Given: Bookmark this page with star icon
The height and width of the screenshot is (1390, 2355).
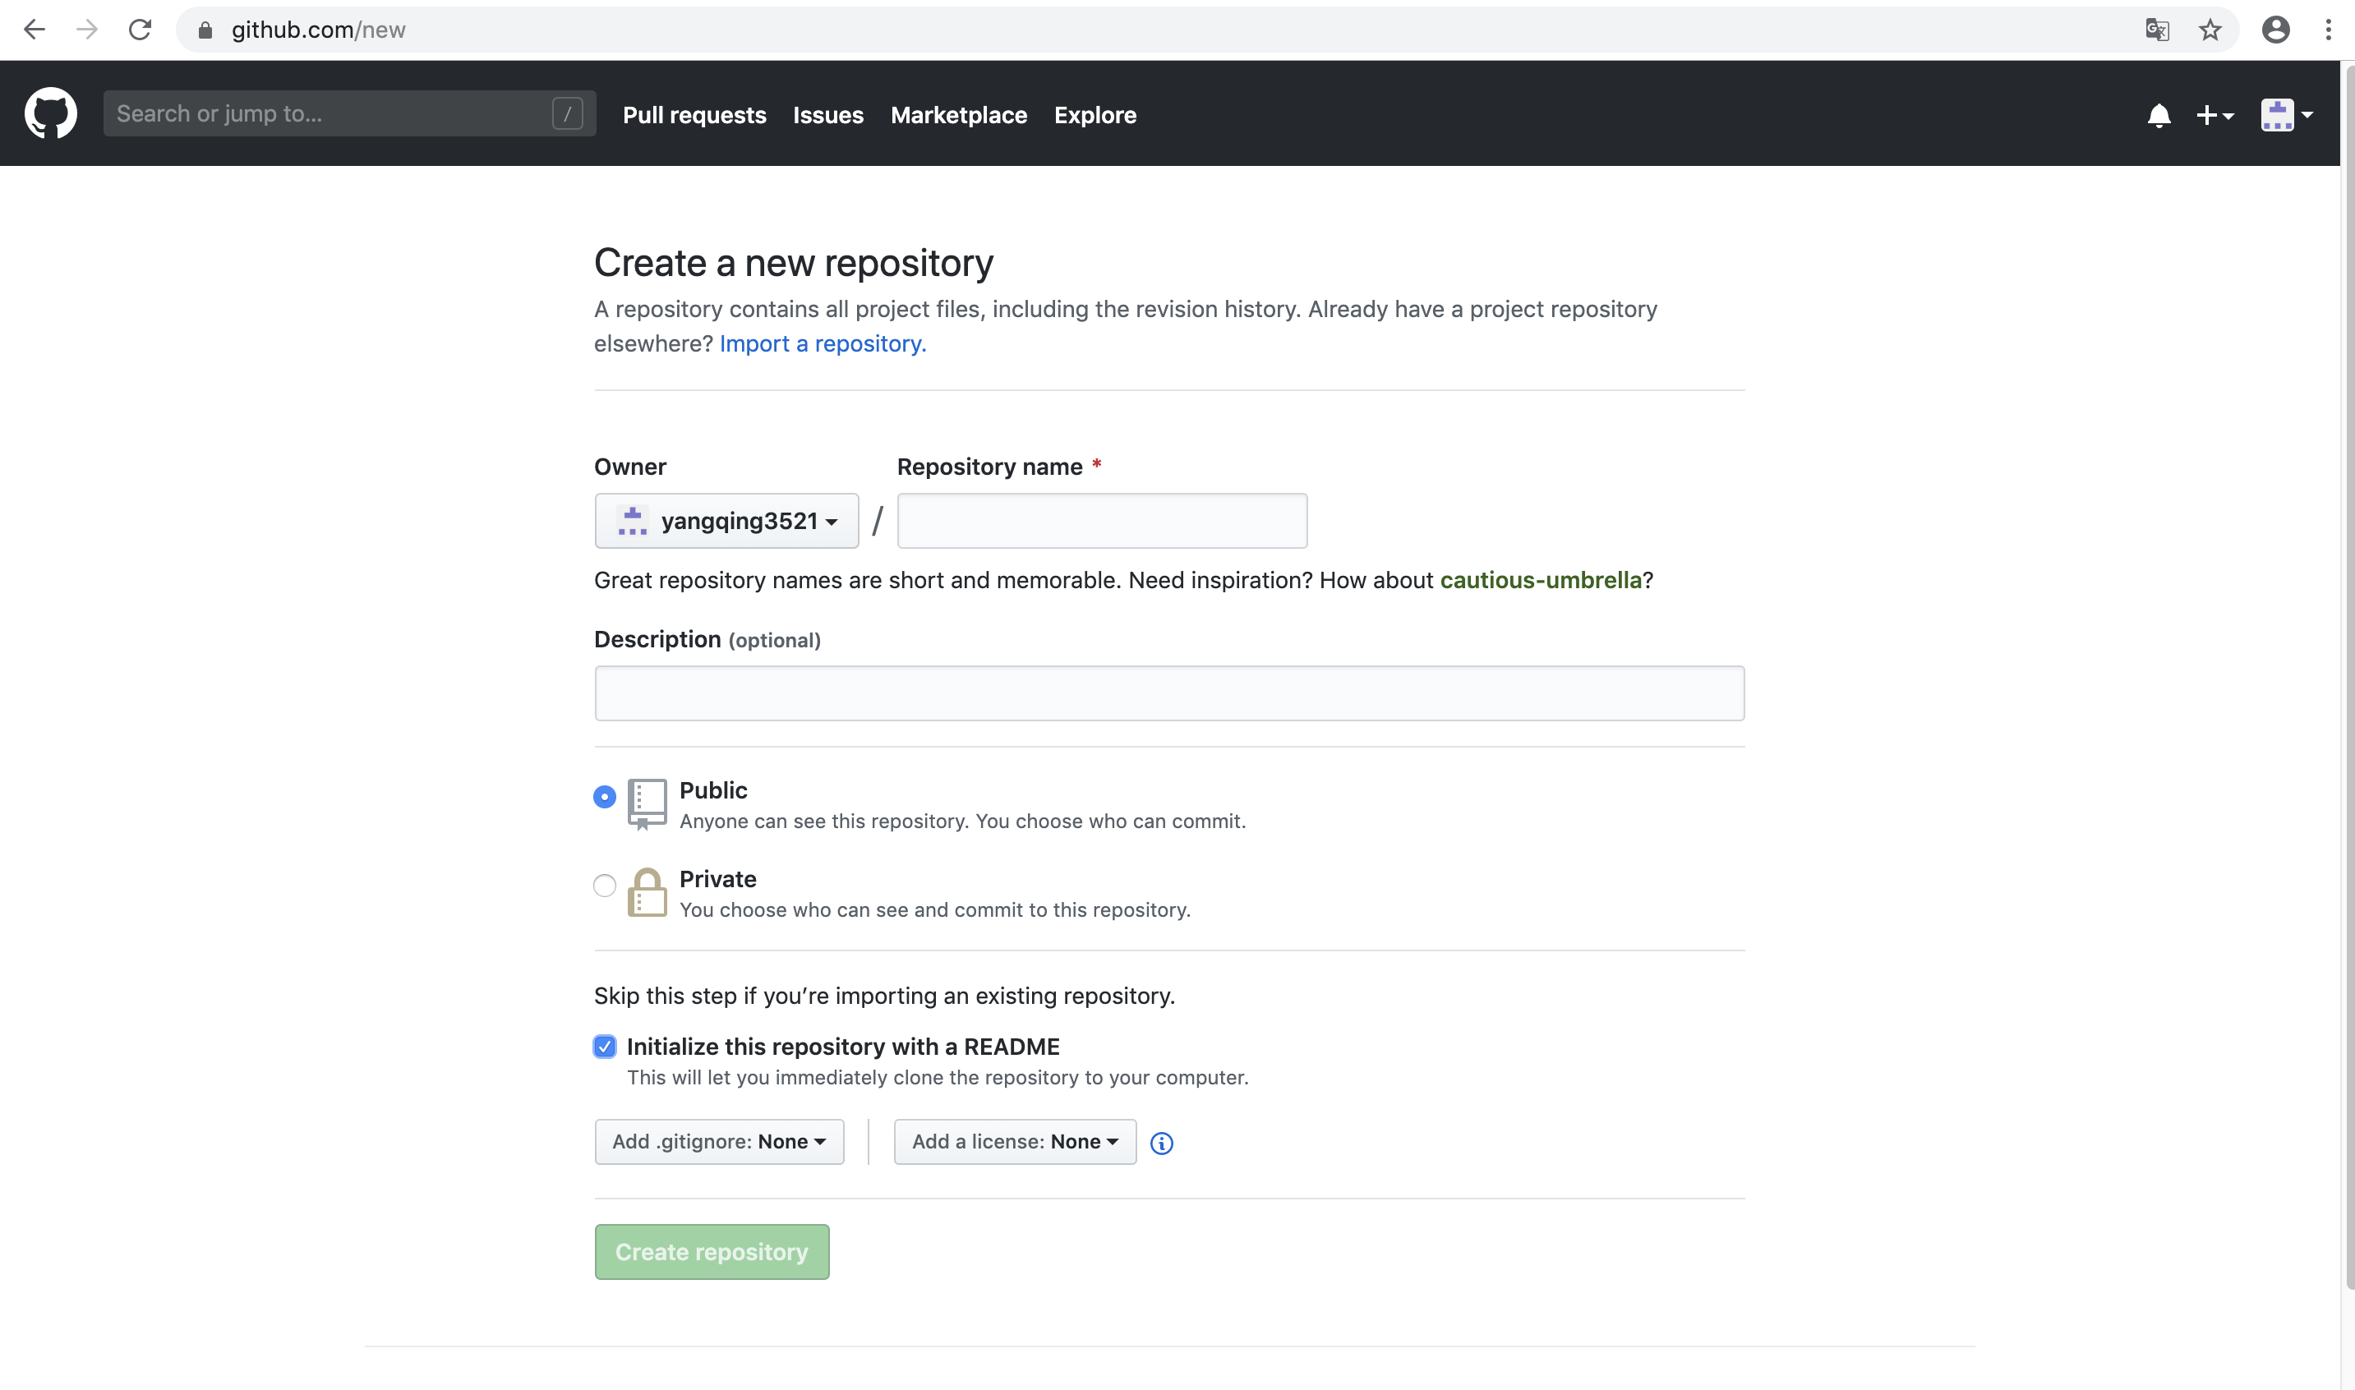Looking at the screenshot, I should (x=2210, y=30).
